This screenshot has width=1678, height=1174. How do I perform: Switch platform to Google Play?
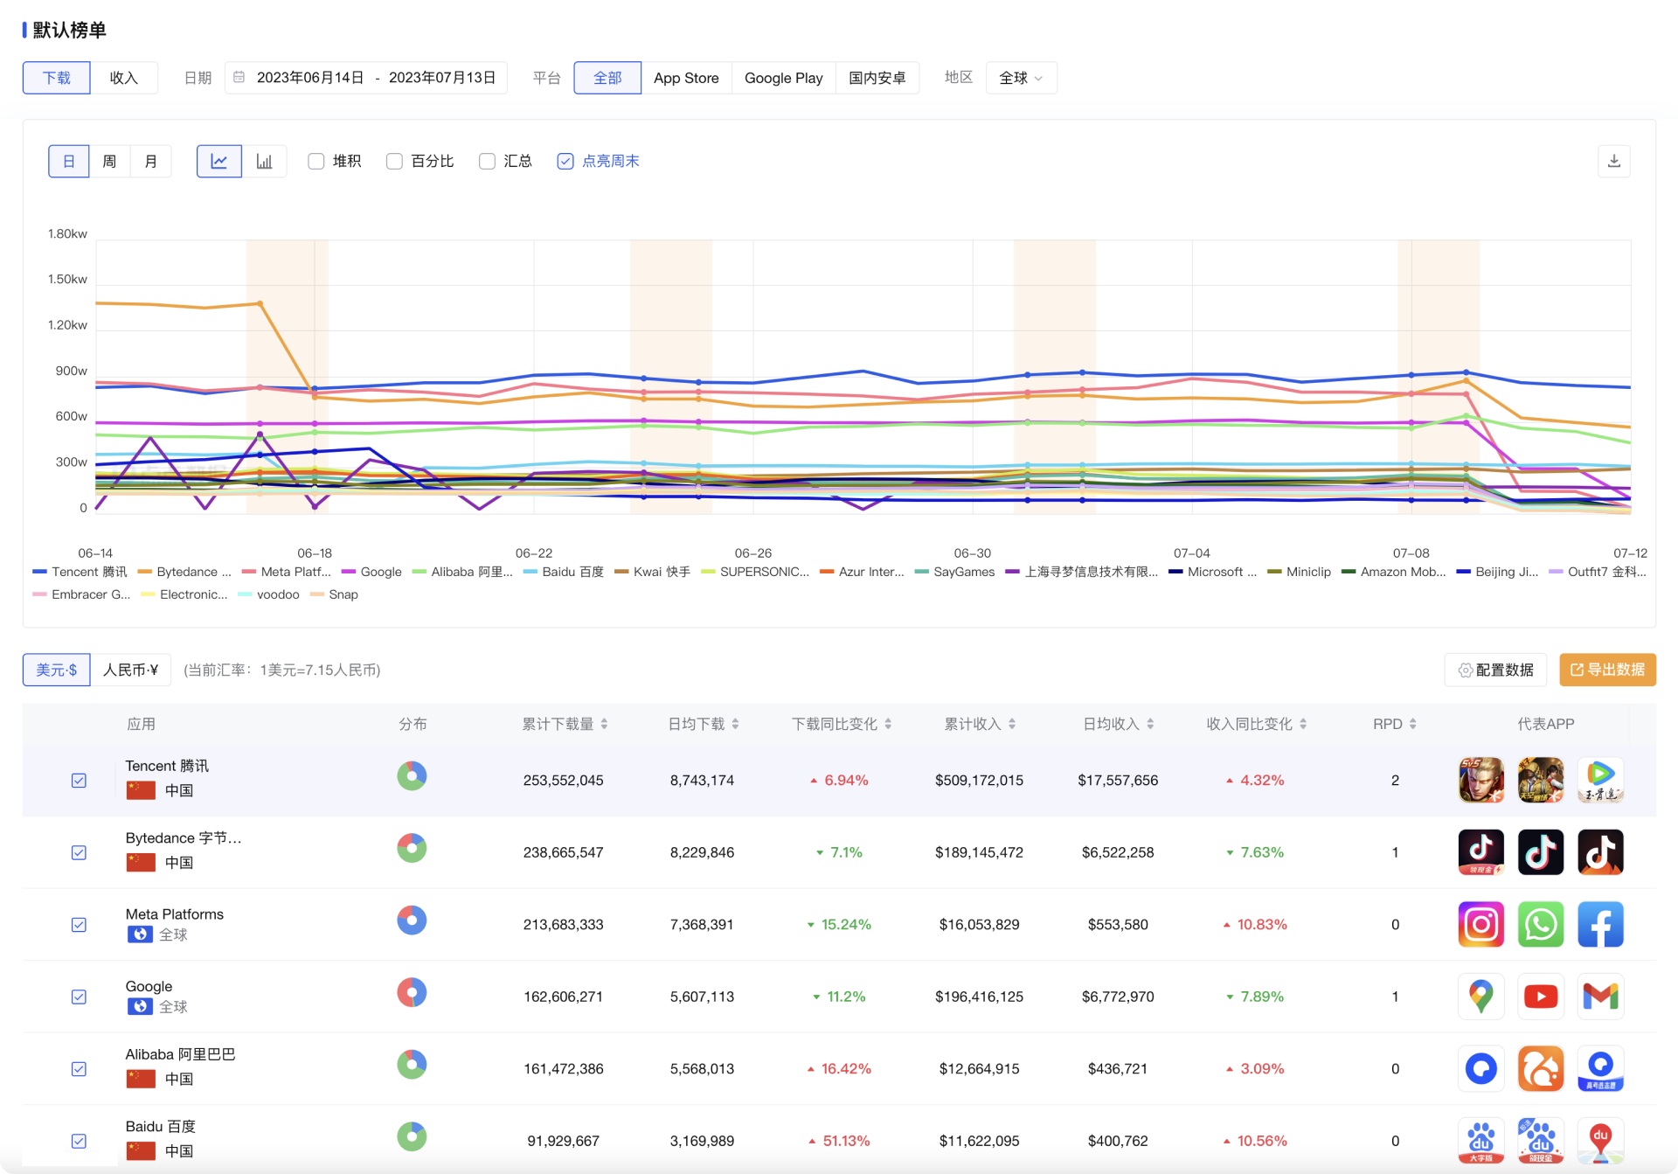pos(783,78)
